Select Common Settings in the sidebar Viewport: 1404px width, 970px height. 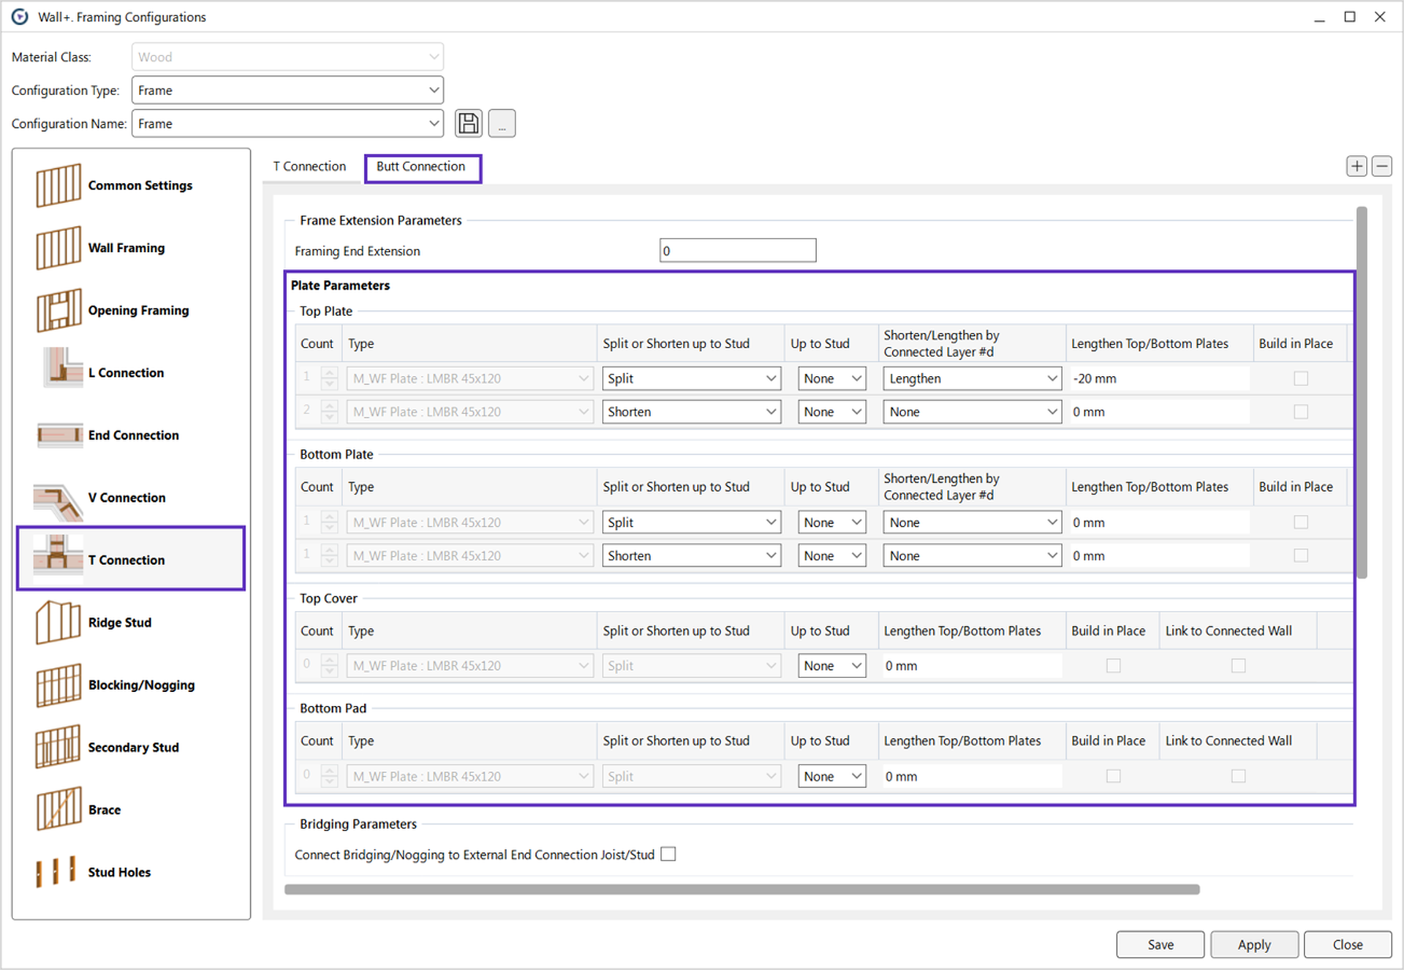[140, 185]
